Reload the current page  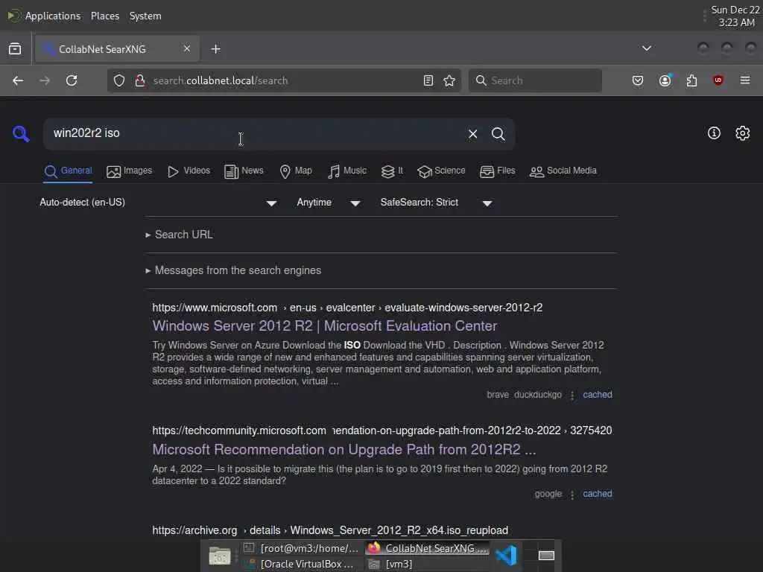tap(72, 80)
